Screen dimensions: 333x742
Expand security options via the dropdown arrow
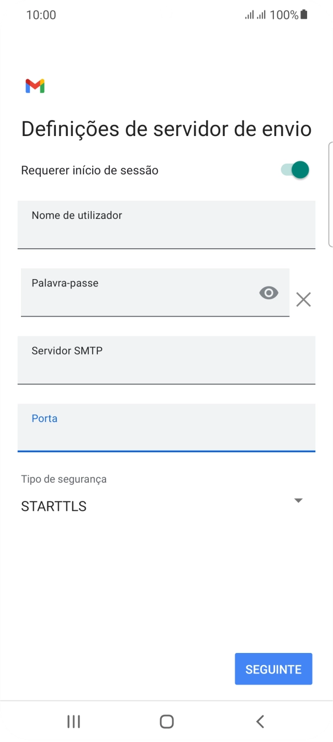tap(298, 500)
